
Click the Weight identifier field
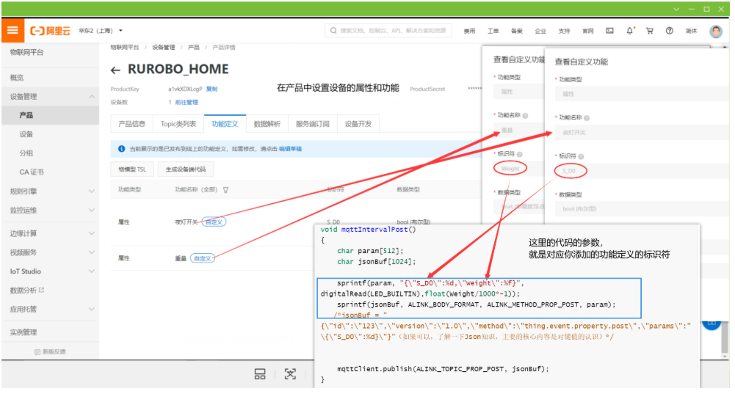coord(518,169)
